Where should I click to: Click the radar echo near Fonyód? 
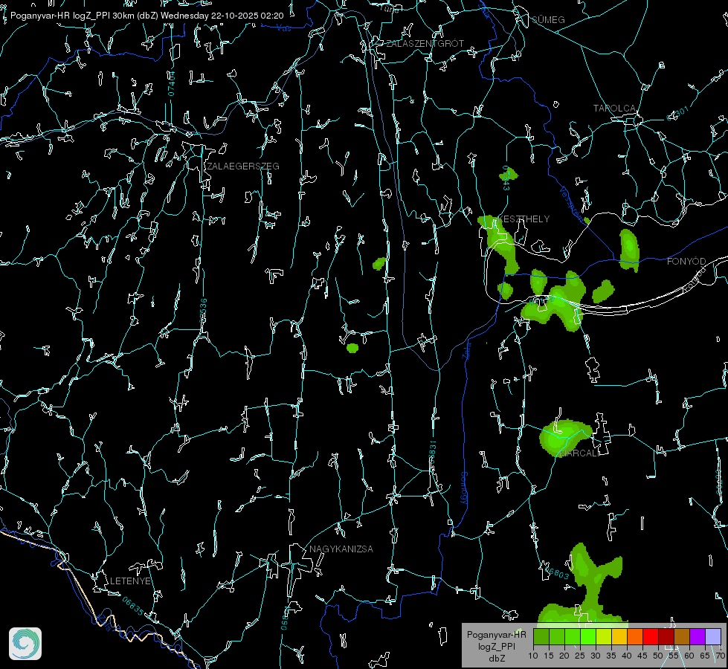click(x=629, y=249)
